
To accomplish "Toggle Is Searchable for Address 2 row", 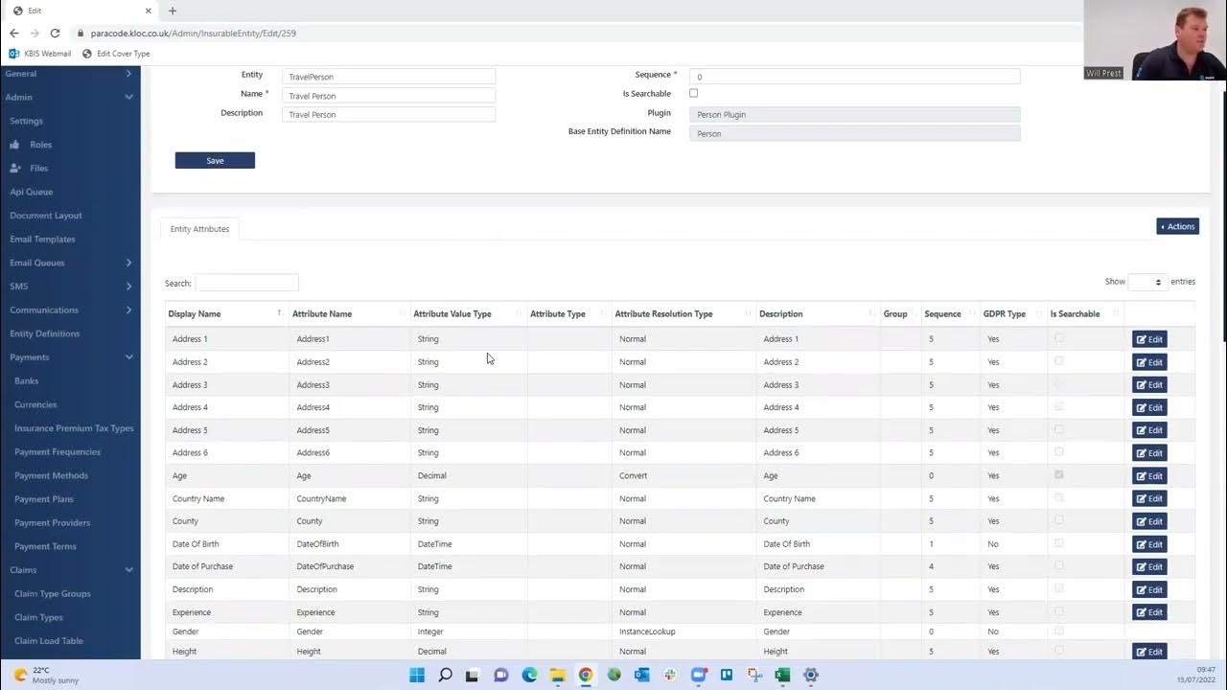I will click(1058, 361).
